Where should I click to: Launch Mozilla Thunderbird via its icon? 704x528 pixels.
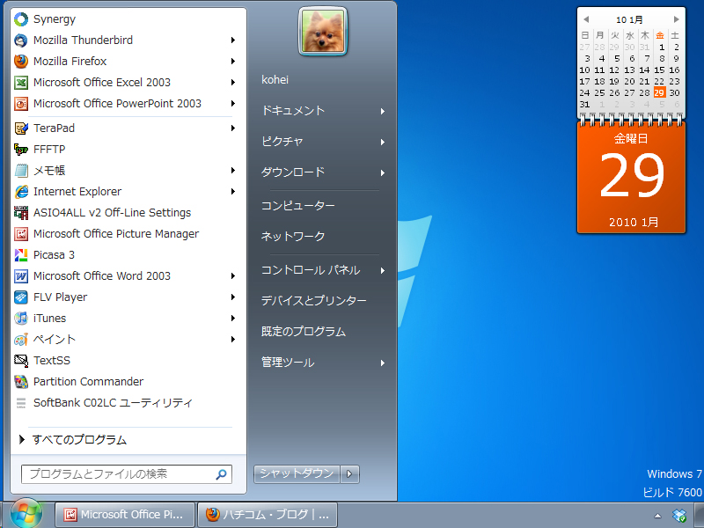[x=21, y=40]
